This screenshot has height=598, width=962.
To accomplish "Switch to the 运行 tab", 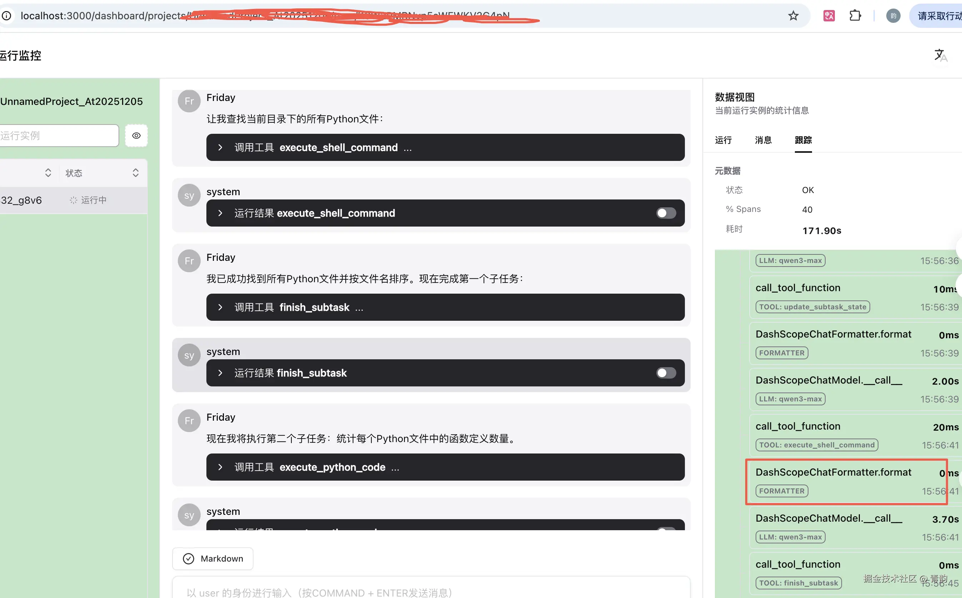I will coord(723,140).
